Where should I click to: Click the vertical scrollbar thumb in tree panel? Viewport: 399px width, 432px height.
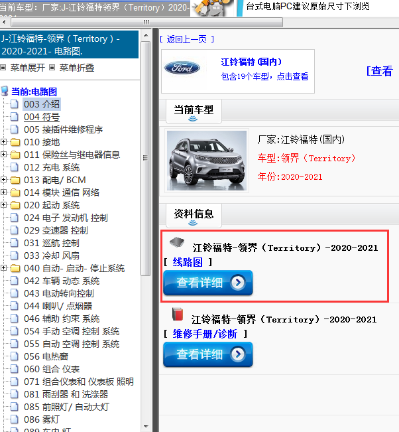[x=146, y=159]
